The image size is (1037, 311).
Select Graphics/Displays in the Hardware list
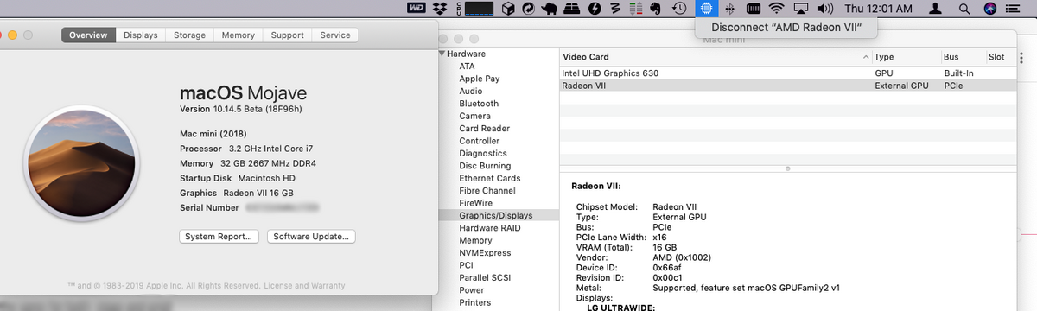496,215
